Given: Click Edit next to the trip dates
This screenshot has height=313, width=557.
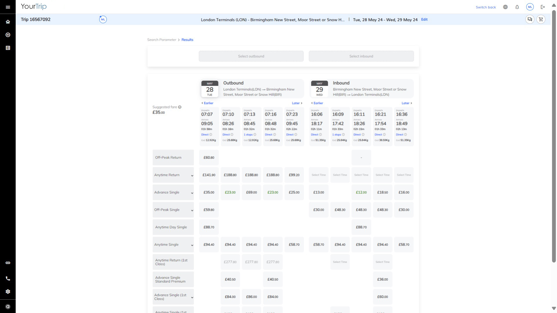Looking at the screenshot, I should [424, 19].
